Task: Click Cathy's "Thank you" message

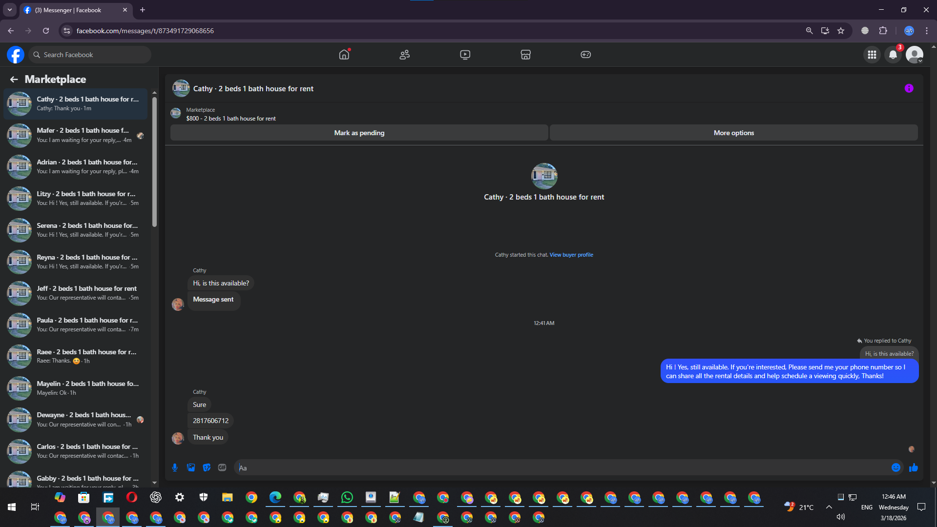Action: point(208,437)
